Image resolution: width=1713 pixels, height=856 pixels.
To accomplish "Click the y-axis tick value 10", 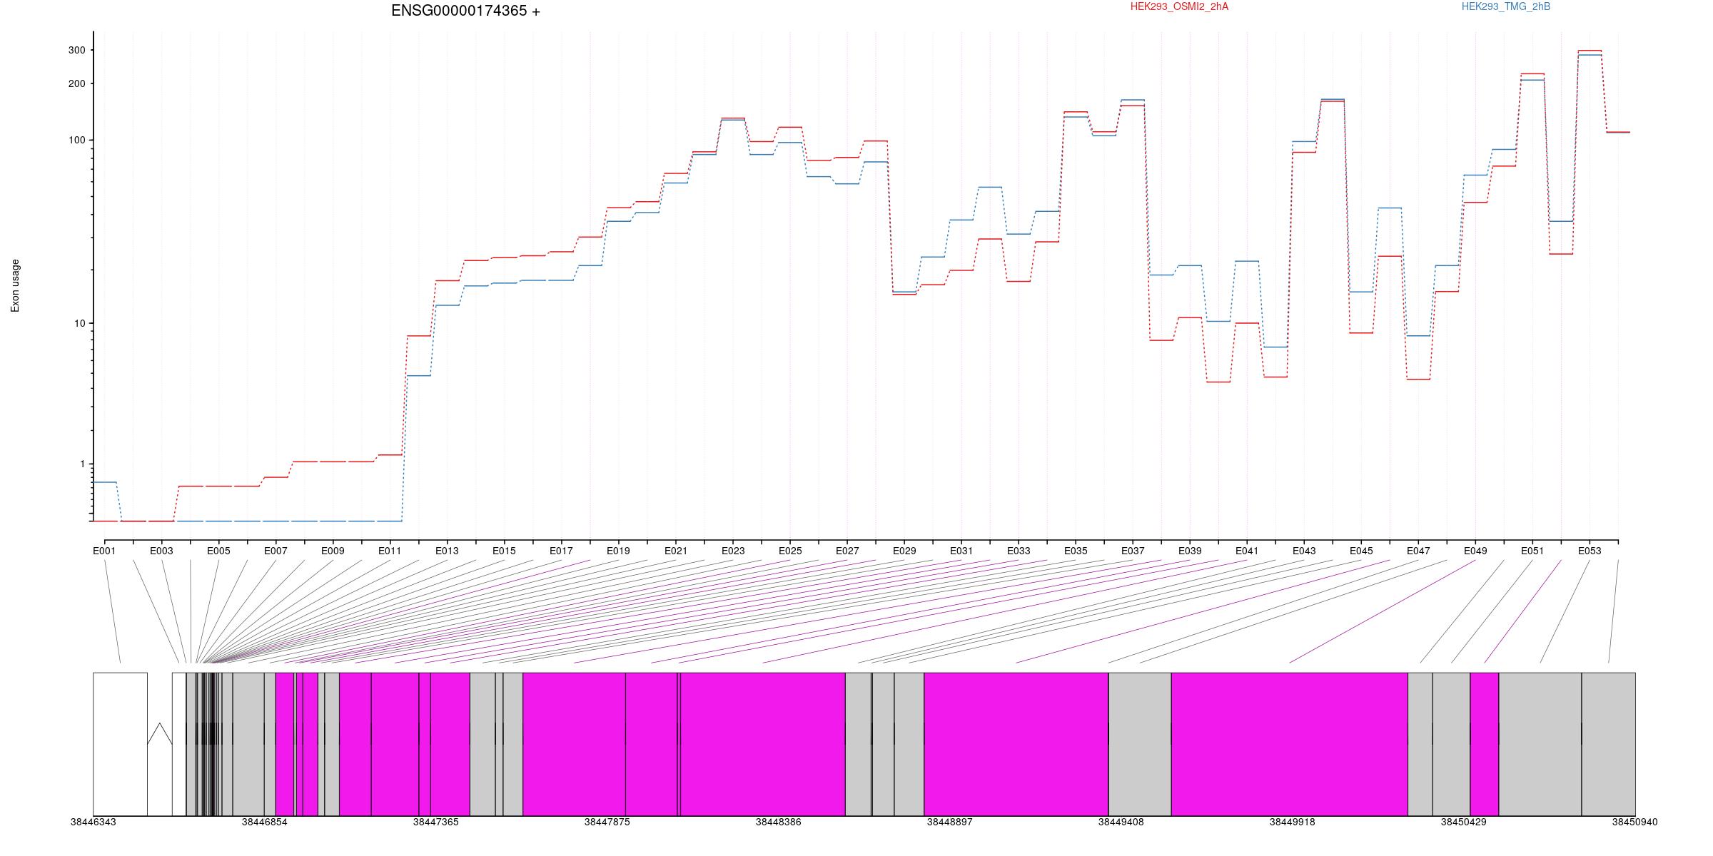I will click(79, 323).
